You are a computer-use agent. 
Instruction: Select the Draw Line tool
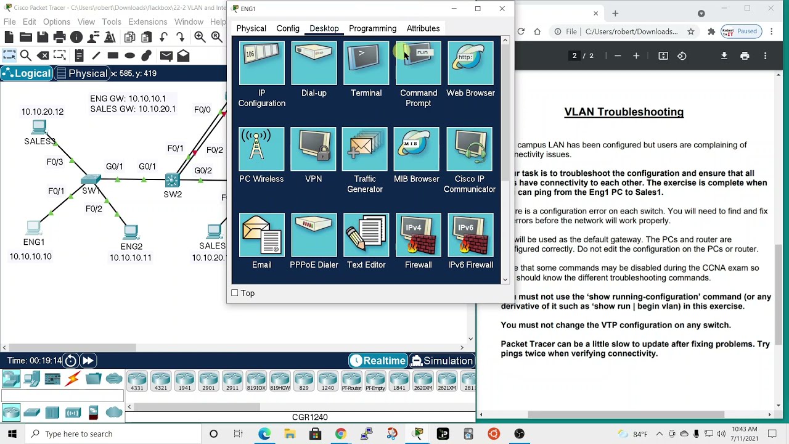(x=96, y=56)
